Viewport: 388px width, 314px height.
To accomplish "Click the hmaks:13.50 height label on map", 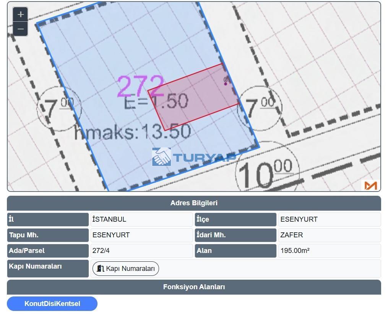I will pos(132,132).
